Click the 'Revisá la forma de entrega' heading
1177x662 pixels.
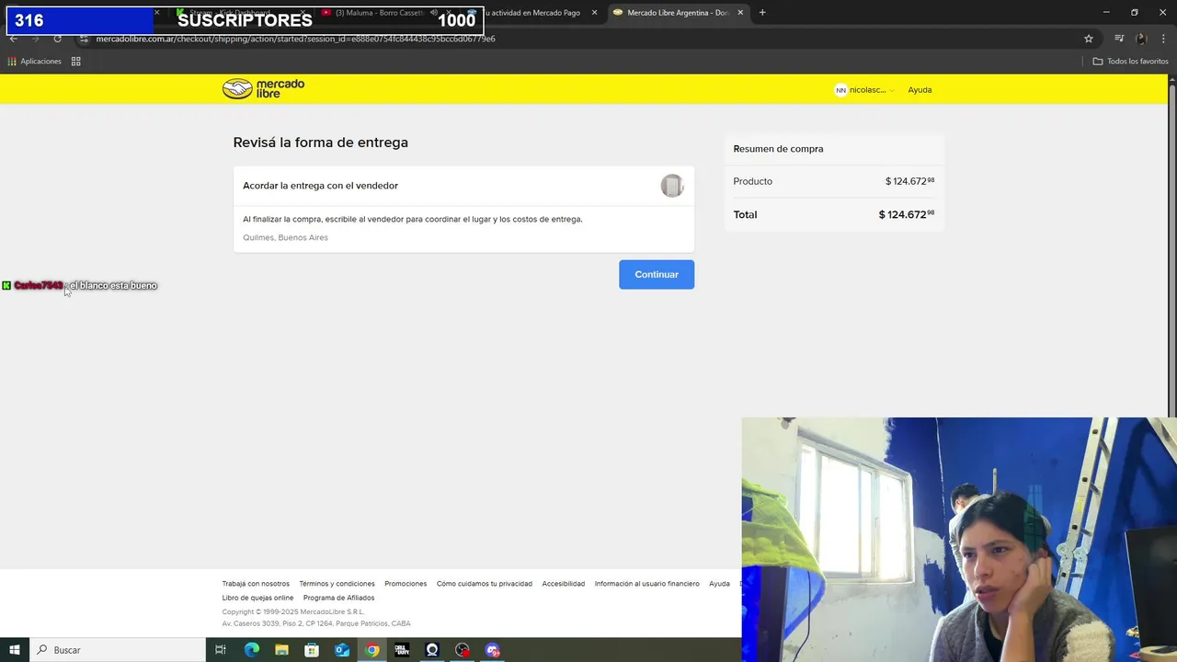pyautogui.click(x=320, y=143)
